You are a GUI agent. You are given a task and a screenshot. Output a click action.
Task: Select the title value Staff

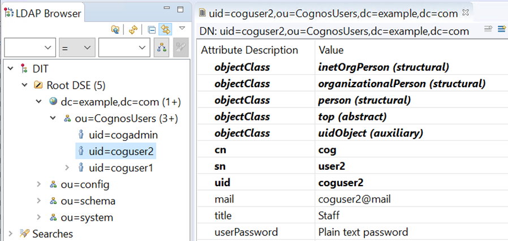(329, 216)
